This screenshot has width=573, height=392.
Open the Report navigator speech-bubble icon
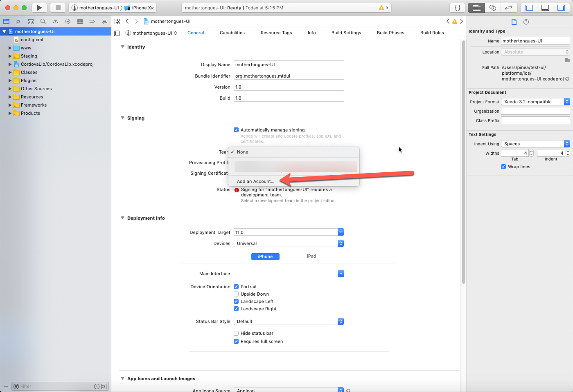click(x=104, y=21)
